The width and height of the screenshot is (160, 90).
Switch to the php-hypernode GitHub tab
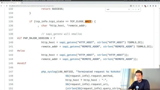[10, 3]
